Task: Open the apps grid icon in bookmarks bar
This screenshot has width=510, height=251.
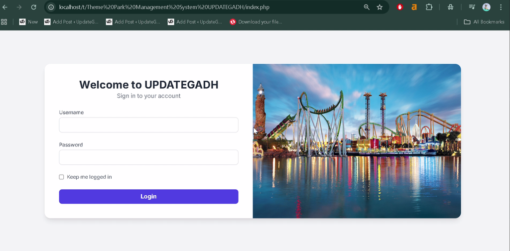Action: point(4,22)
